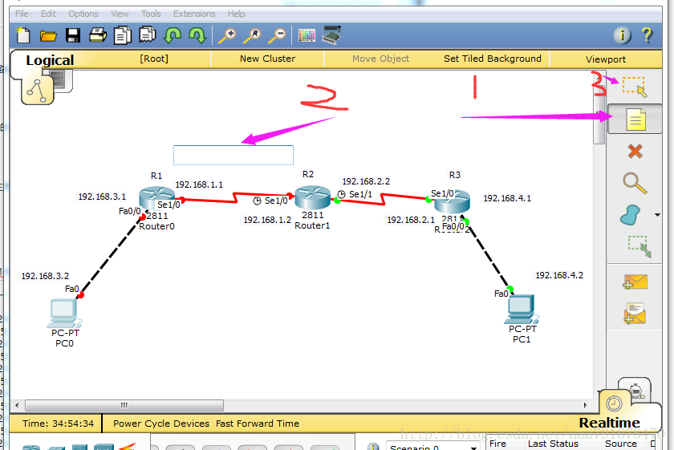Image resolution: width=674 pixels, height=450 pixels.
Task: Open the View menu
Action: (x=120, y=14)
